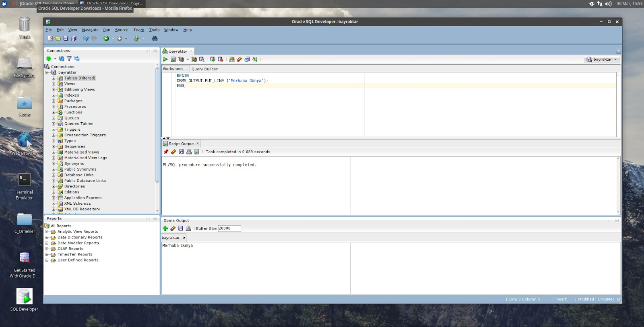Apply a filter with the Connections funnel icon
Viewport: 644px width, 327px height.
(x=69, y=59)
